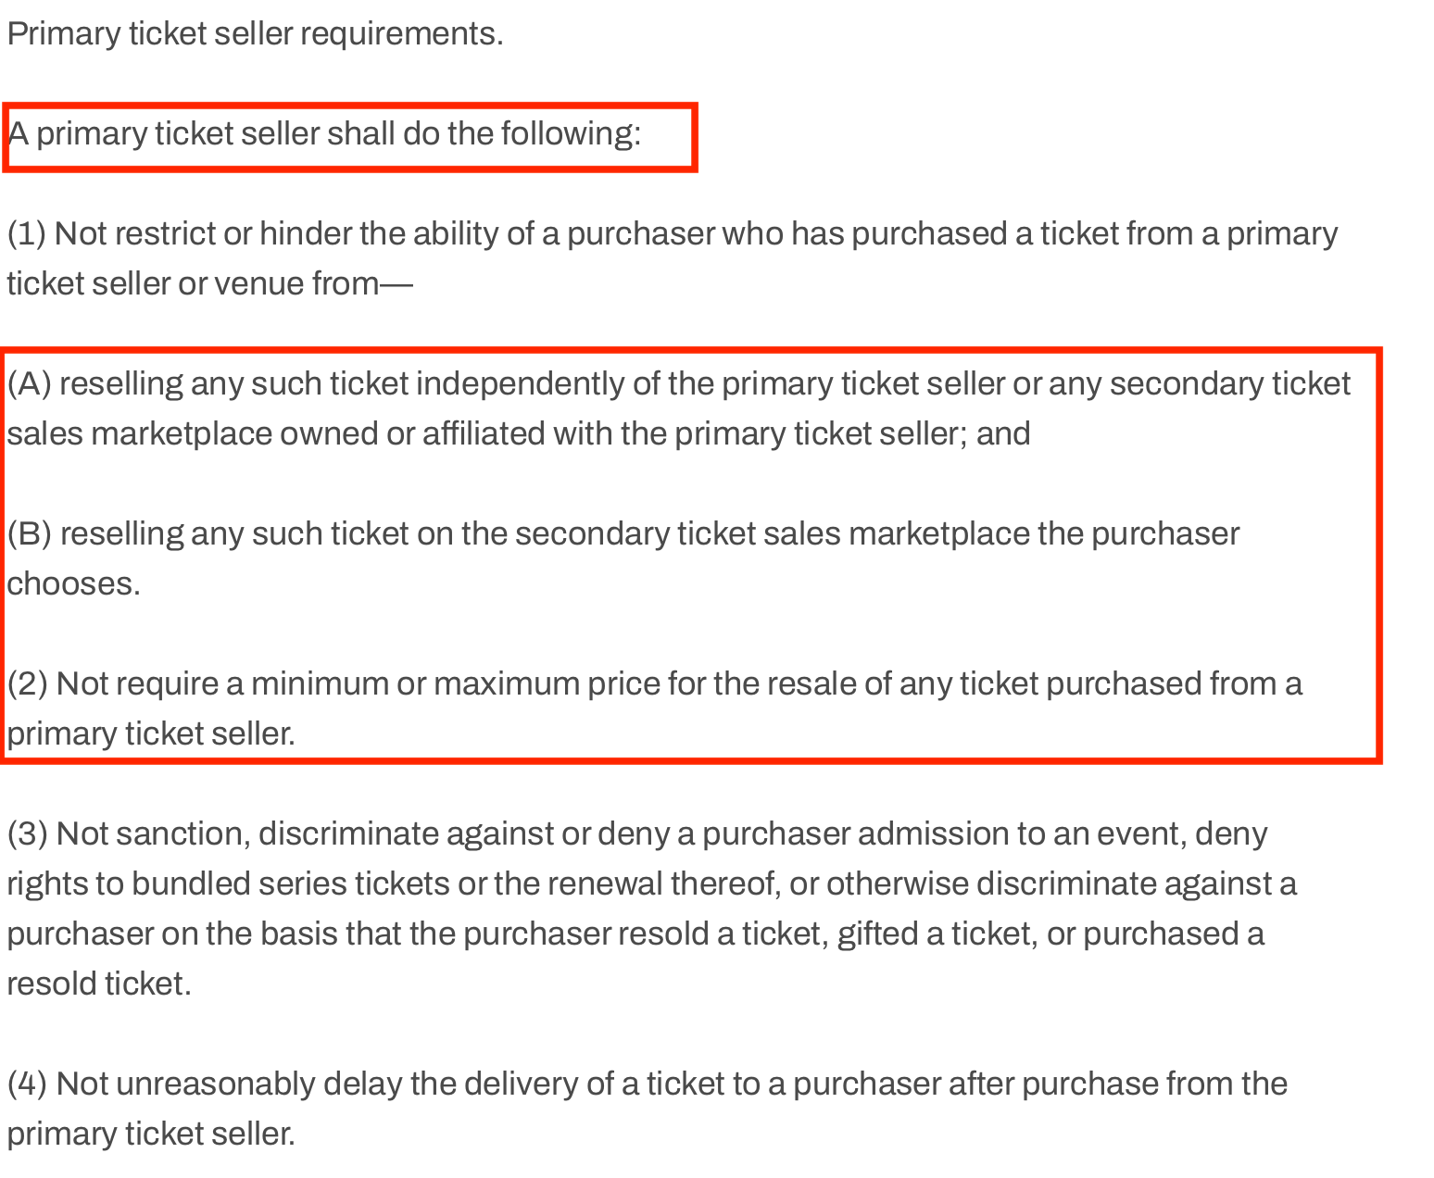Click the line "sales marketplace owned or affiliated"
Image resolution: width=1434 pixels, height=1178 pixels.
pyautogui.click(x=519, y=433)
